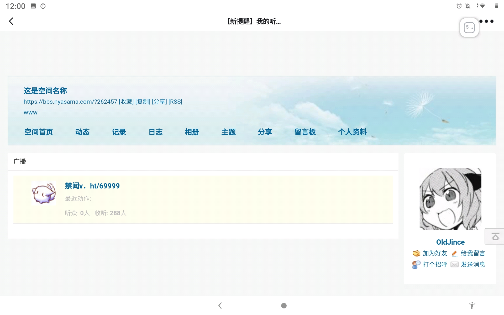The image size is (504, 315).
Task: Tap the system accessibility icon
Action: pyautogui.click(x=472, y=306)
